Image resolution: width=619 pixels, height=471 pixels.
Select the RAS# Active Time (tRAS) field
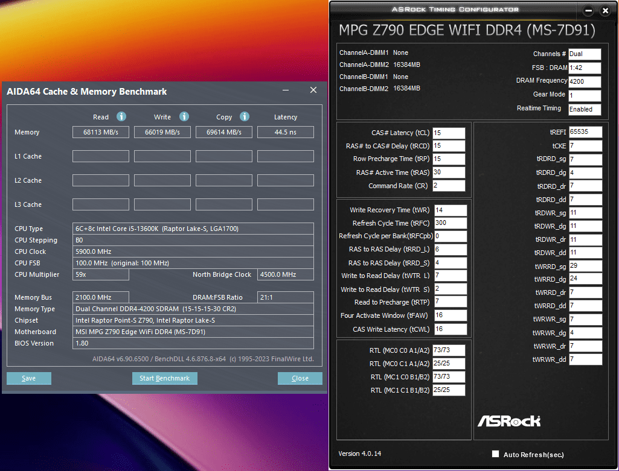click(449, 172)
